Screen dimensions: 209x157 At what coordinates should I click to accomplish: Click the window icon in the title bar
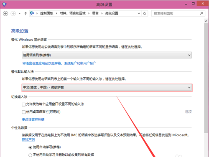click(x=5, y=4)
